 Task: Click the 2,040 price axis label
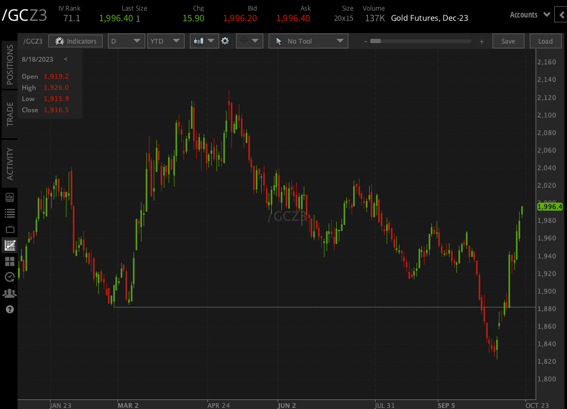[x=547, y=168]
